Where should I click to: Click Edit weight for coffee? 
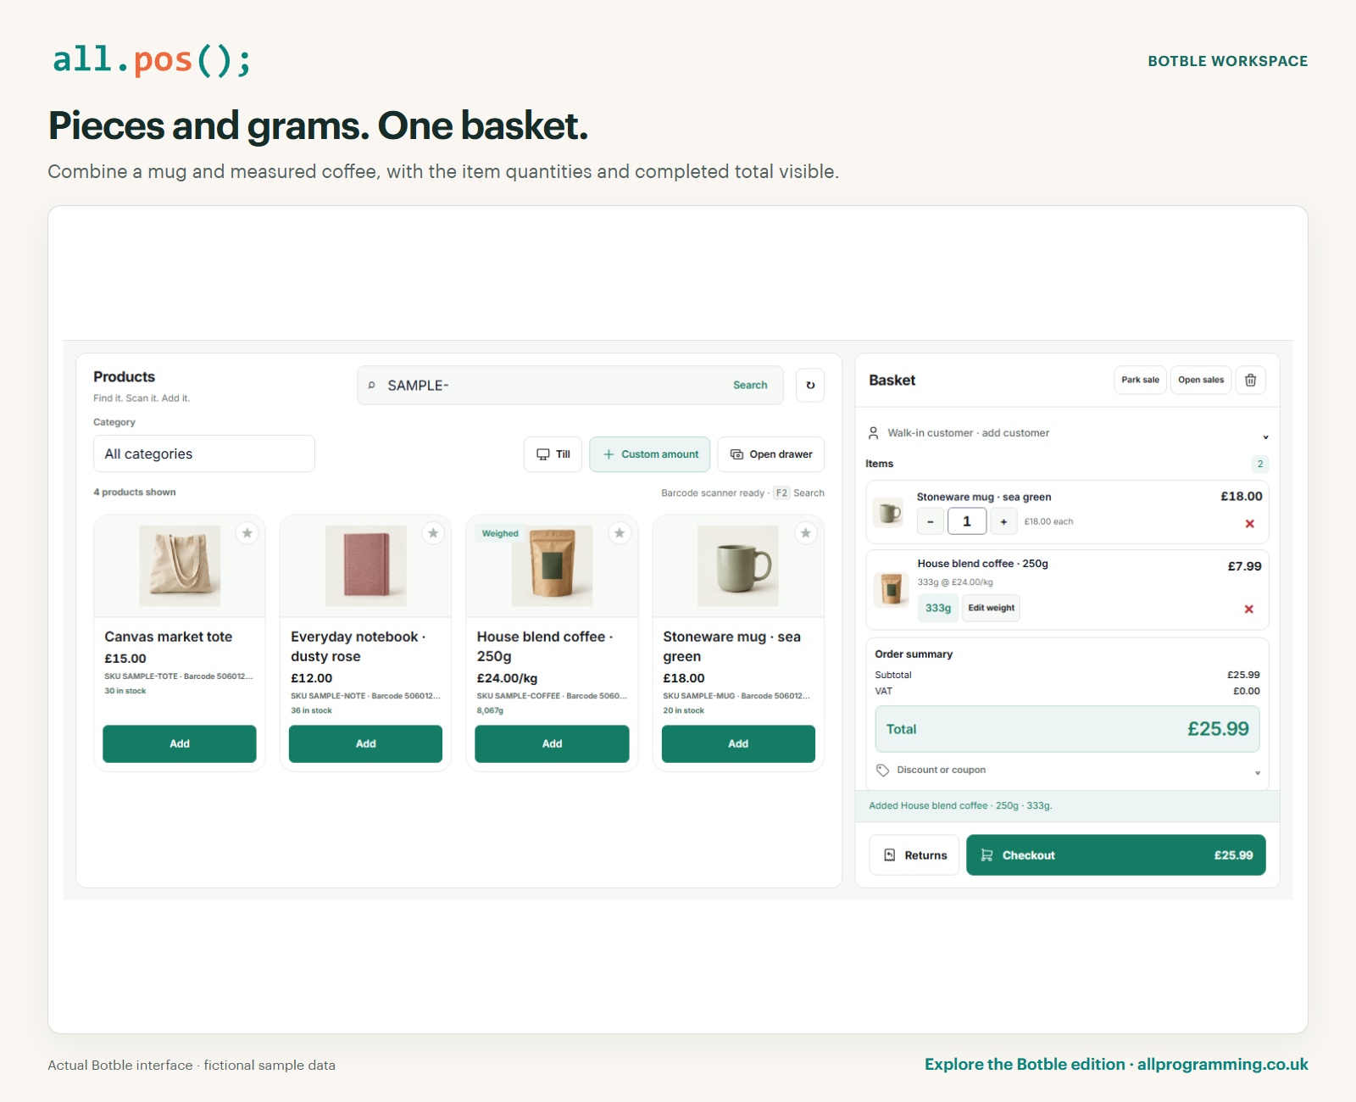[991, 608]
